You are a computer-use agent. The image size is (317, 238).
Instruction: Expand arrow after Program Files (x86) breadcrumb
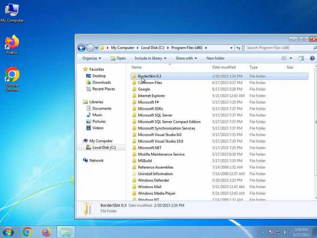206,48
